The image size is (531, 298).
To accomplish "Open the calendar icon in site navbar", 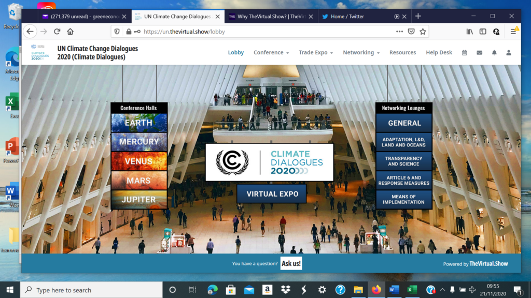I will pos(464,53).
